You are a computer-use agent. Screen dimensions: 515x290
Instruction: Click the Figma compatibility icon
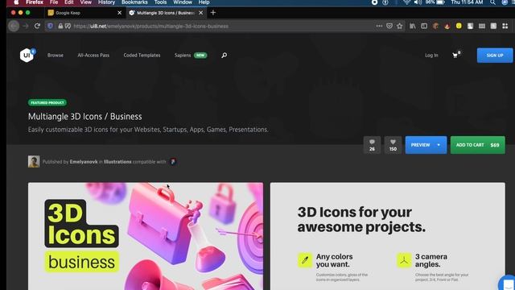pyautogui.click(x=173, y=161)
